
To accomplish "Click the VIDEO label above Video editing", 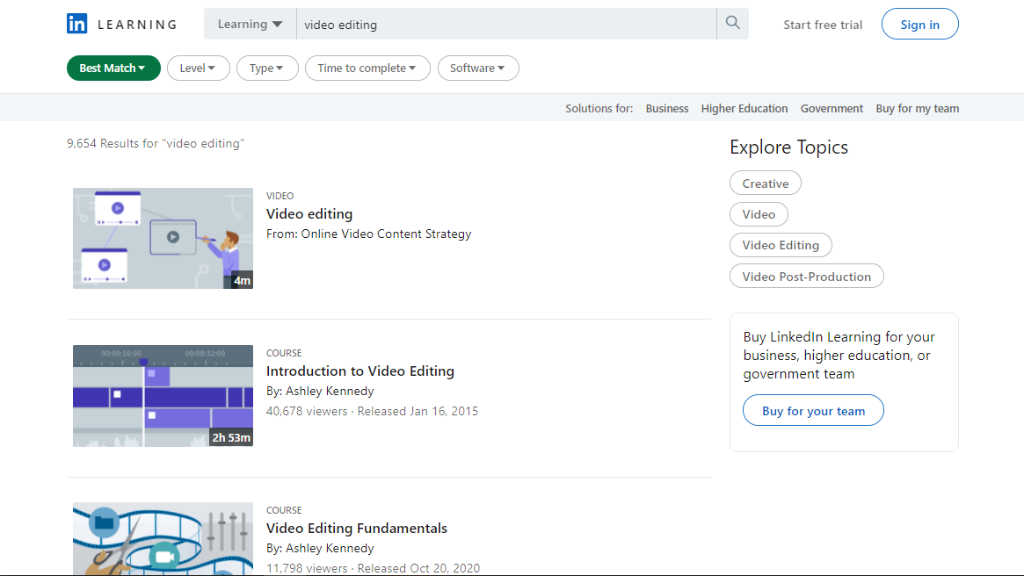I will (x=280, y=196).
